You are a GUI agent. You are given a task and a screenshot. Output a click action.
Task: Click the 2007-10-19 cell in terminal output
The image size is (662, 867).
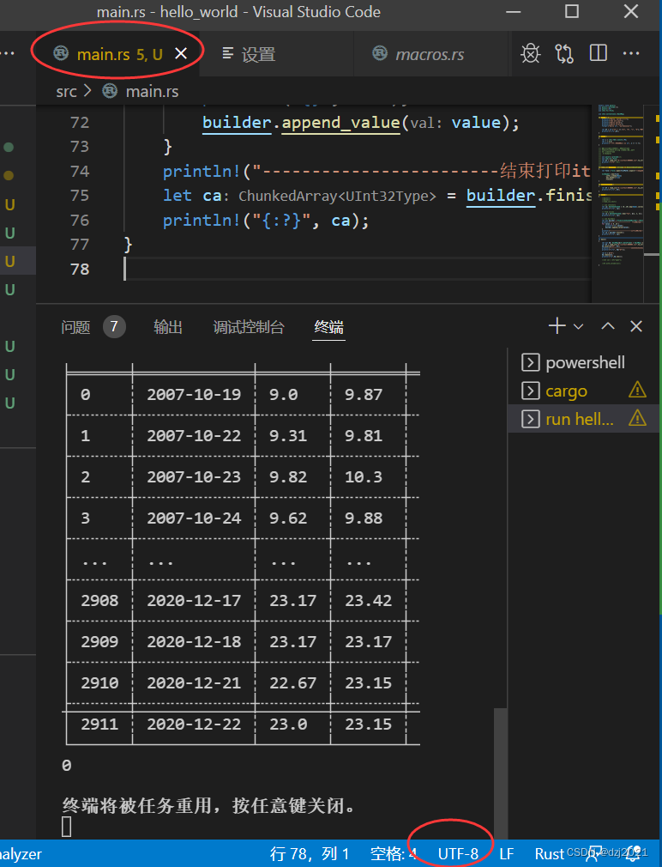pyautogui.click(x=194, y=394)
